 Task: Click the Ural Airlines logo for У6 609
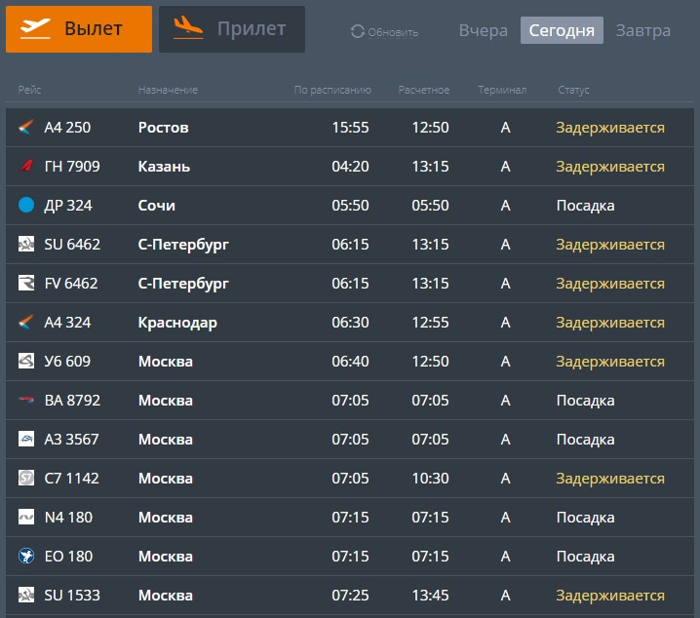26,361
